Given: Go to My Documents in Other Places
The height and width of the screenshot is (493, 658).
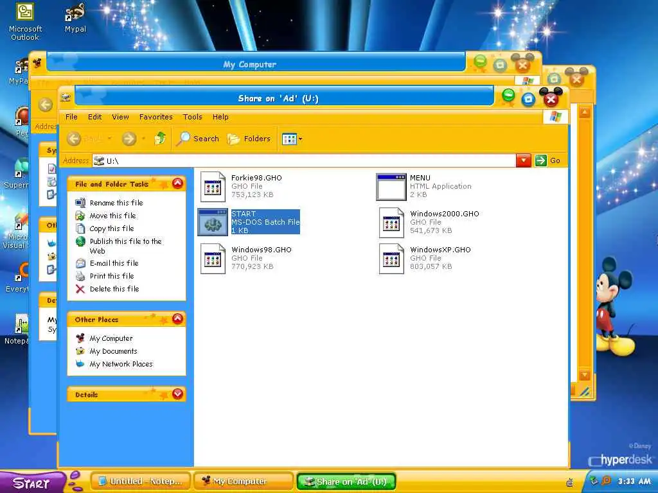Looking at the screenshot, I should (x=113, y=351).
